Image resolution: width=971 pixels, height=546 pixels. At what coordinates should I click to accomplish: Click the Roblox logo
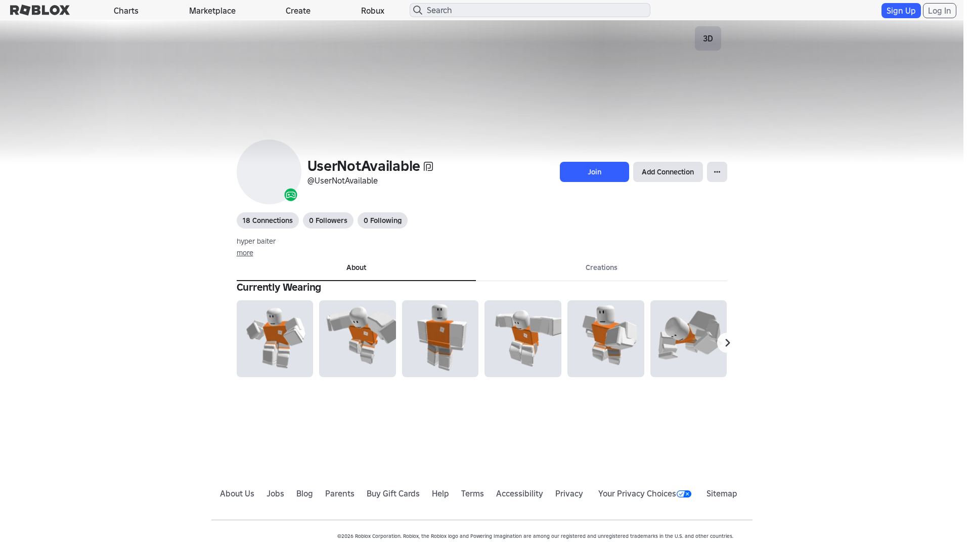40,10
